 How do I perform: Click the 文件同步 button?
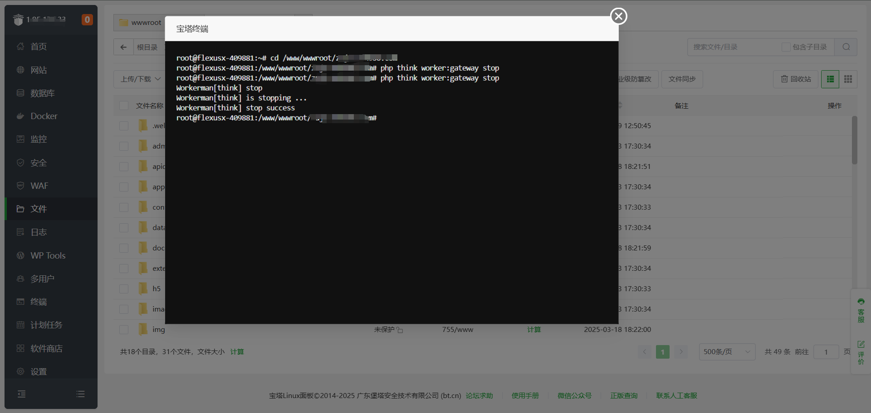click(x=682, y=79)
